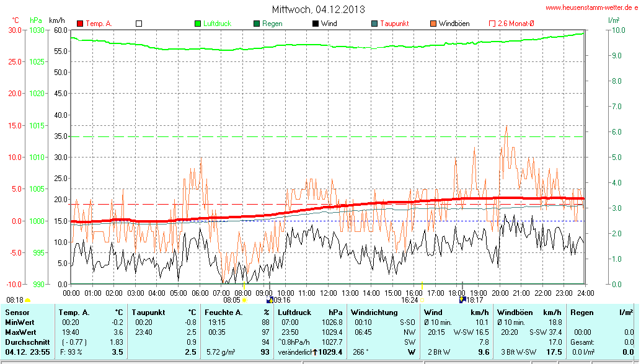The image size is (641, 364).
Task: Click the rising pressure arrow beside 1029.4
Action: pyautogui.click(x=315, y=352)
